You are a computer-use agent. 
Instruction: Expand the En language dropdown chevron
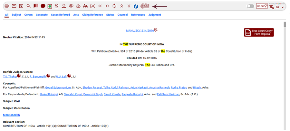pyautogui.click(x=283, y=7)
